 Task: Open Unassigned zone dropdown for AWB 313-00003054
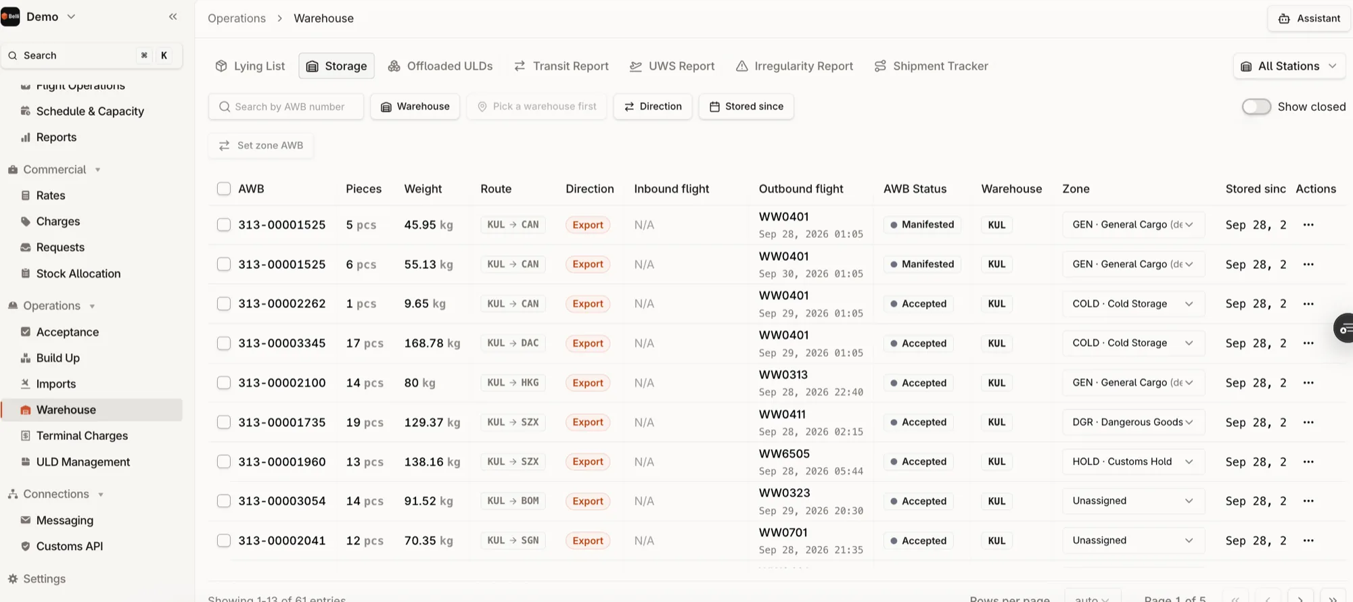tap(1133, 501)
